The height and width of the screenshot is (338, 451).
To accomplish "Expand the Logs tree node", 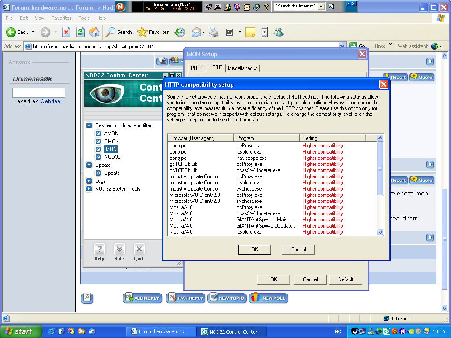I will click(x=89, y=181).
